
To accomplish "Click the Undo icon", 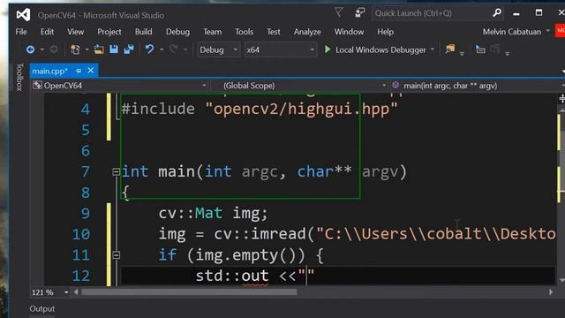I will click(149, 49).
